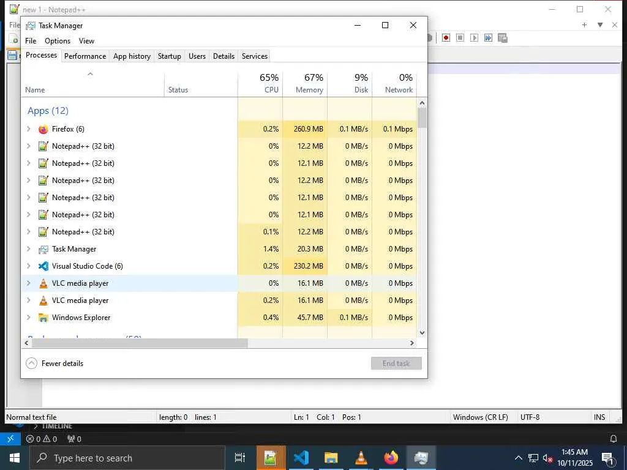Click the VS Code notifications bell icon
The width and height of the screenshot is (627, 470).
click(x=614, y=439)
